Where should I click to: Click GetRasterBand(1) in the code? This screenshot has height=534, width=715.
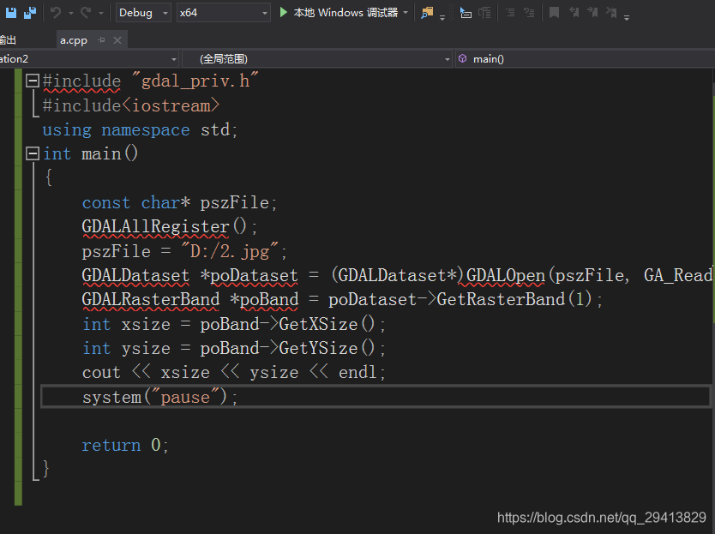[514, 299]
